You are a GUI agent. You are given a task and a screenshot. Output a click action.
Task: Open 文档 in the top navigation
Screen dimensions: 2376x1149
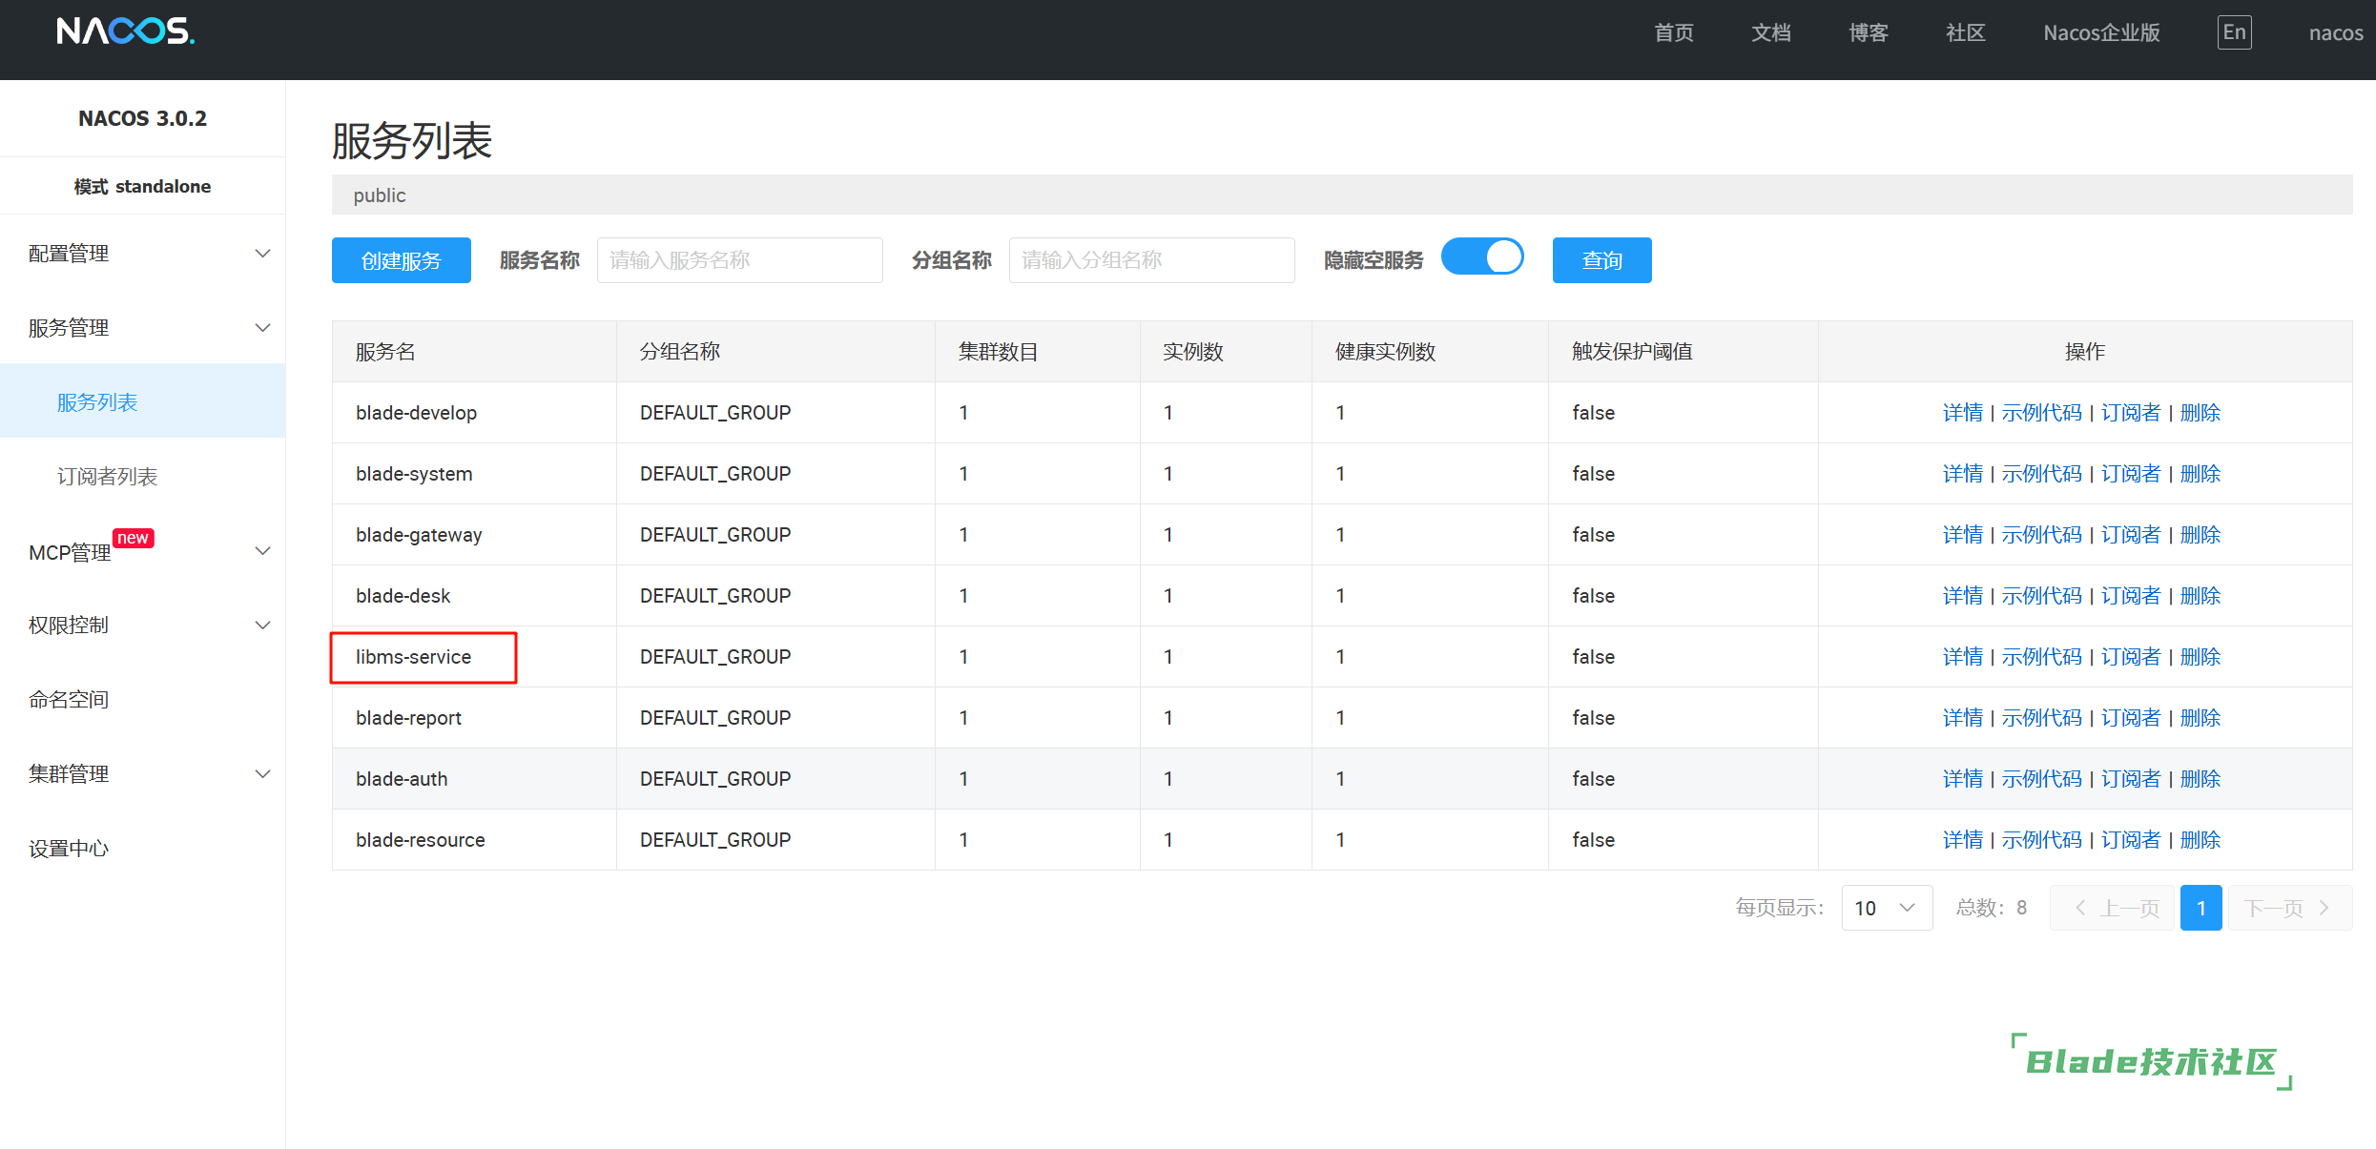pos(1770,33)
